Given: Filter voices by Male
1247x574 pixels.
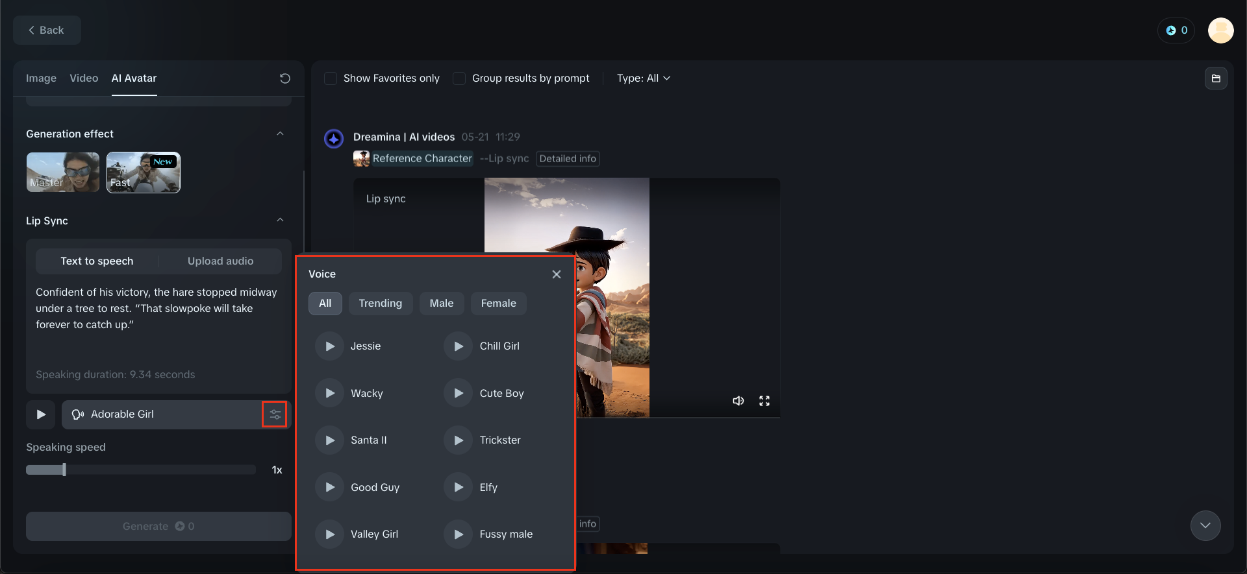Looking at the screenshot, I should [x=442, y=304].
